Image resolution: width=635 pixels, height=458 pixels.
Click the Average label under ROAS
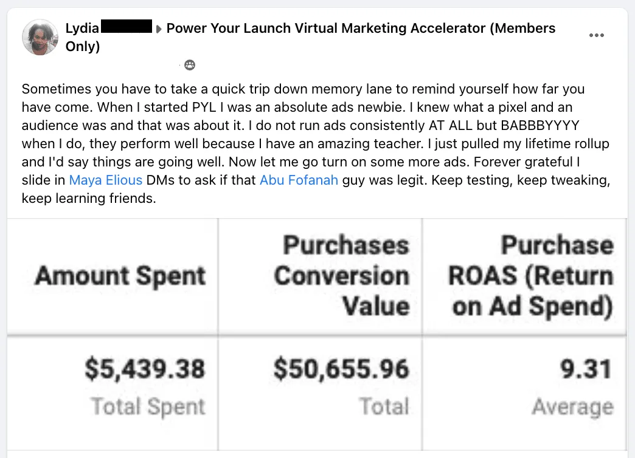click(x=572, y=406)
